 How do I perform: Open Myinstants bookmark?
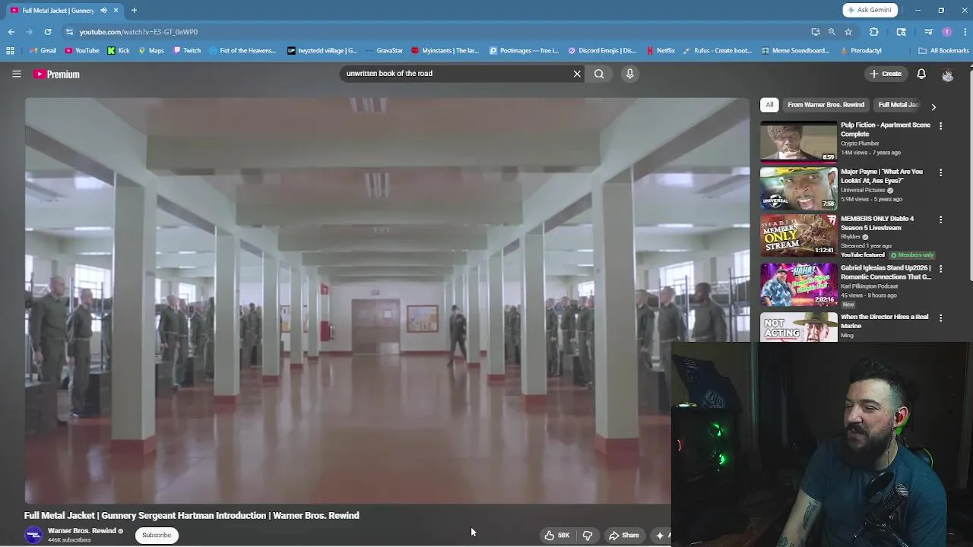tap(445, 51)
